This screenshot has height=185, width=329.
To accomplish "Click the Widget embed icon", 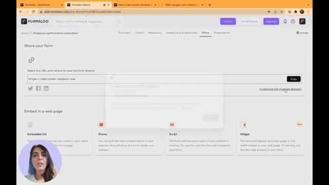I will (243, 124).
